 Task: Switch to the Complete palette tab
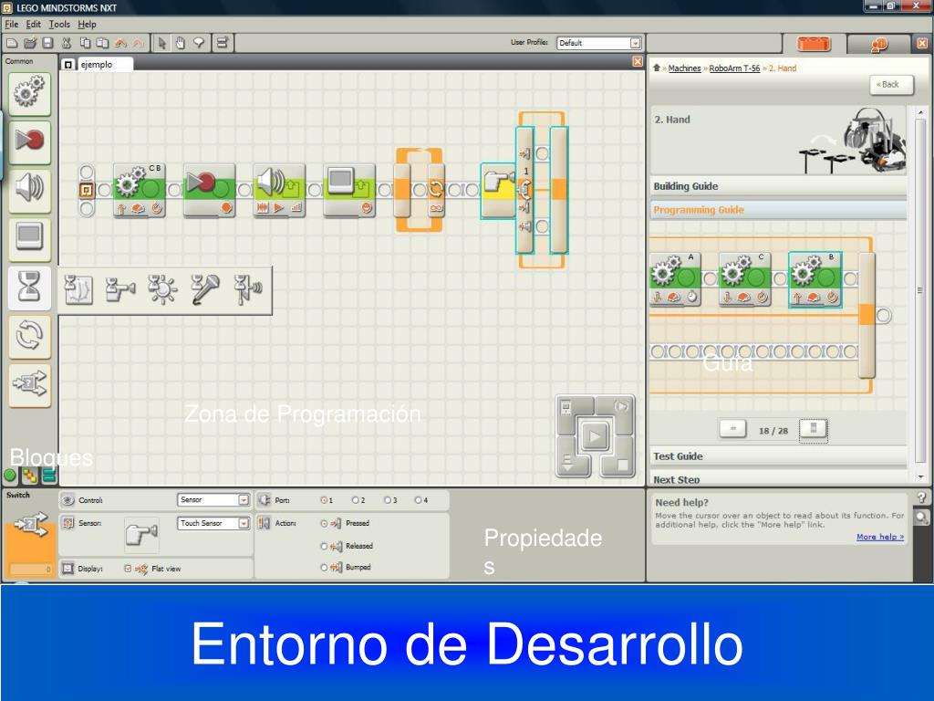29,475
